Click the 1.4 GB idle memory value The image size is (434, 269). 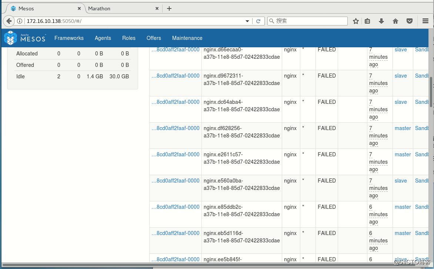(x=95, y=76)
